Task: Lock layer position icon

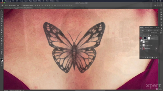Action: point(147,35)
